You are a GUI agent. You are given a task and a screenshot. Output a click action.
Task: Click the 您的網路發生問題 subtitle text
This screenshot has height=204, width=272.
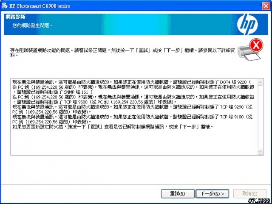pos(32,25)
